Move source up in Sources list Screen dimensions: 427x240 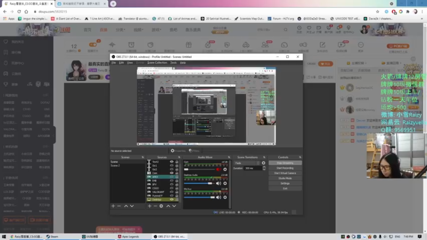coord(168,206)
